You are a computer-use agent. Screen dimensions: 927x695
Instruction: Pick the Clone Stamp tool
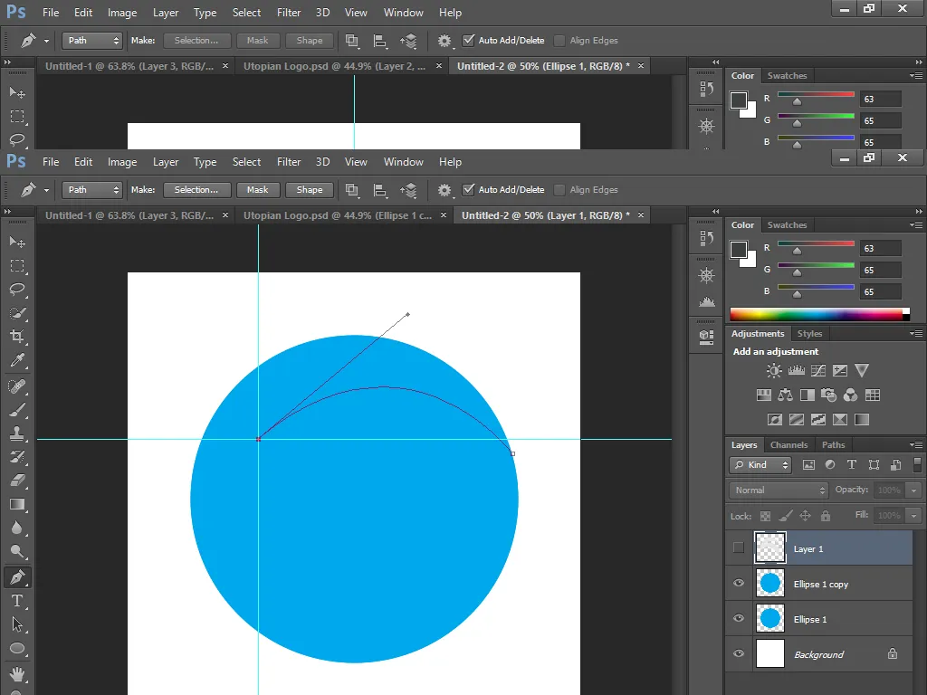[17, 433]
